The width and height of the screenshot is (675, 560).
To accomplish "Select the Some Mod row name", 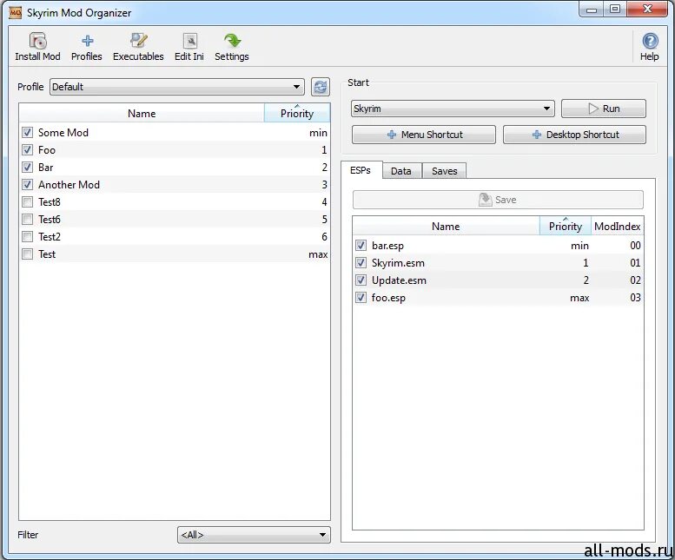I will click(63, 133).
